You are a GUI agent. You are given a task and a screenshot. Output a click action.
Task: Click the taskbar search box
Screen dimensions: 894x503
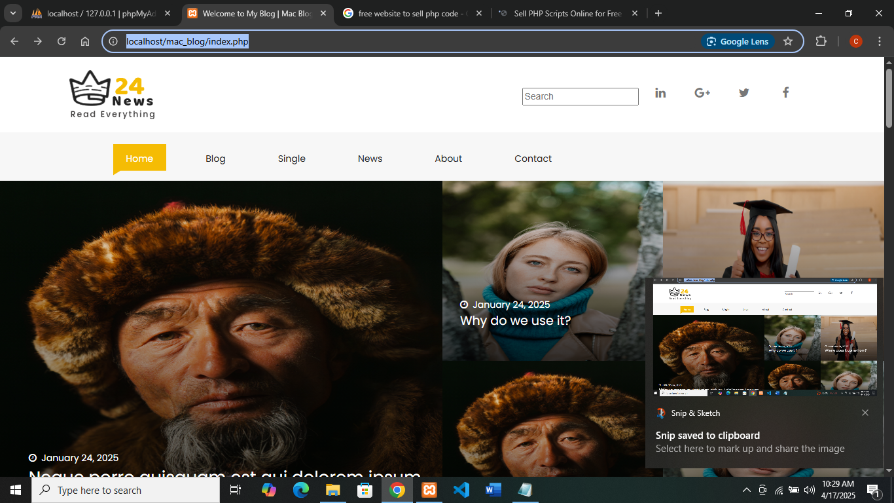click(x=126, y=490)
